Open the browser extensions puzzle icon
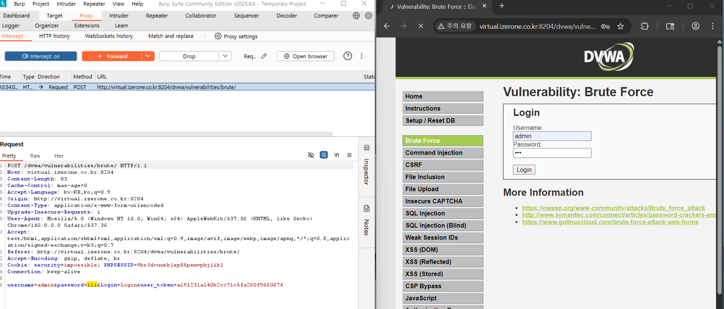This screenshot has width=724, height=309. (645, 26)
